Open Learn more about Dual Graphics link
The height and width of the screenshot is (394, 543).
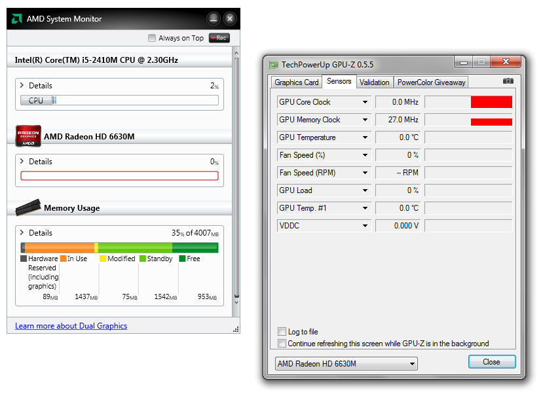click(x=71, y=326)
